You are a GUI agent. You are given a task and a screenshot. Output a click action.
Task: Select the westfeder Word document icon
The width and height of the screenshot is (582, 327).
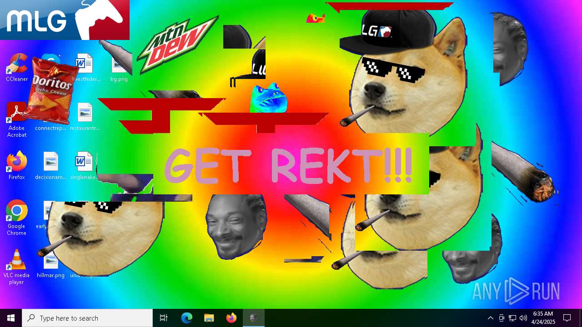point(85,67)
